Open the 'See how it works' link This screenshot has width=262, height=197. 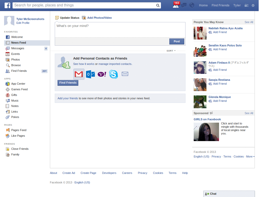(84, 64)
